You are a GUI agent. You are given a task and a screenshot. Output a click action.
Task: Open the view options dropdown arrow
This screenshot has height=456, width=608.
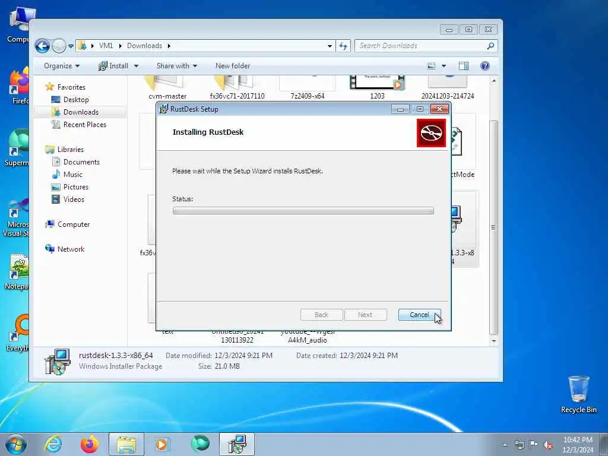(x=444, y=66)
